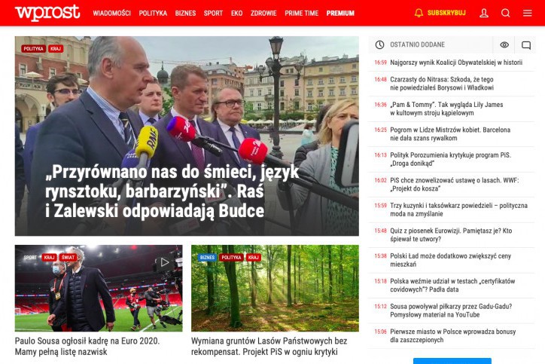Select the red Polityka tag on main story

click(33, 49)
